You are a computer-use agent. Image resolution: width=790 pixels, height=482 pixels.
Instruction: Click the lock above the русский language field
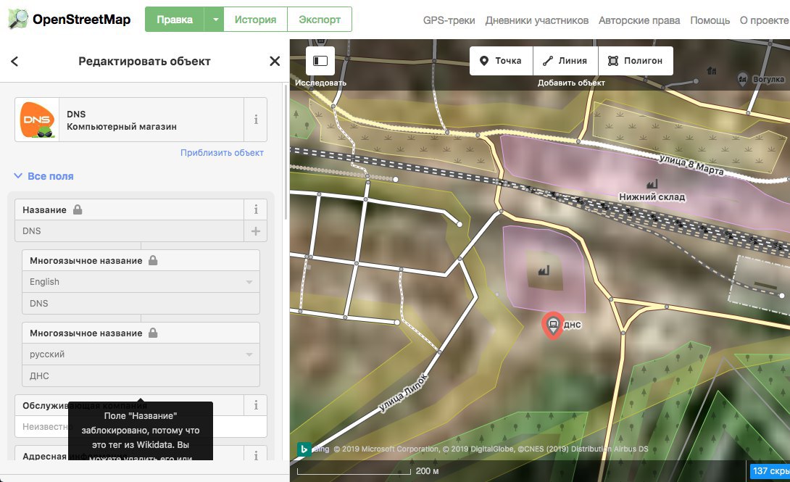(x=153, y=333)
